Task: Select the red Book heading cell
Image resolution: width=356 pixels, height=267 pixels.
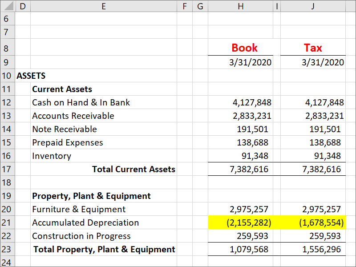Action: pos(240,48)
